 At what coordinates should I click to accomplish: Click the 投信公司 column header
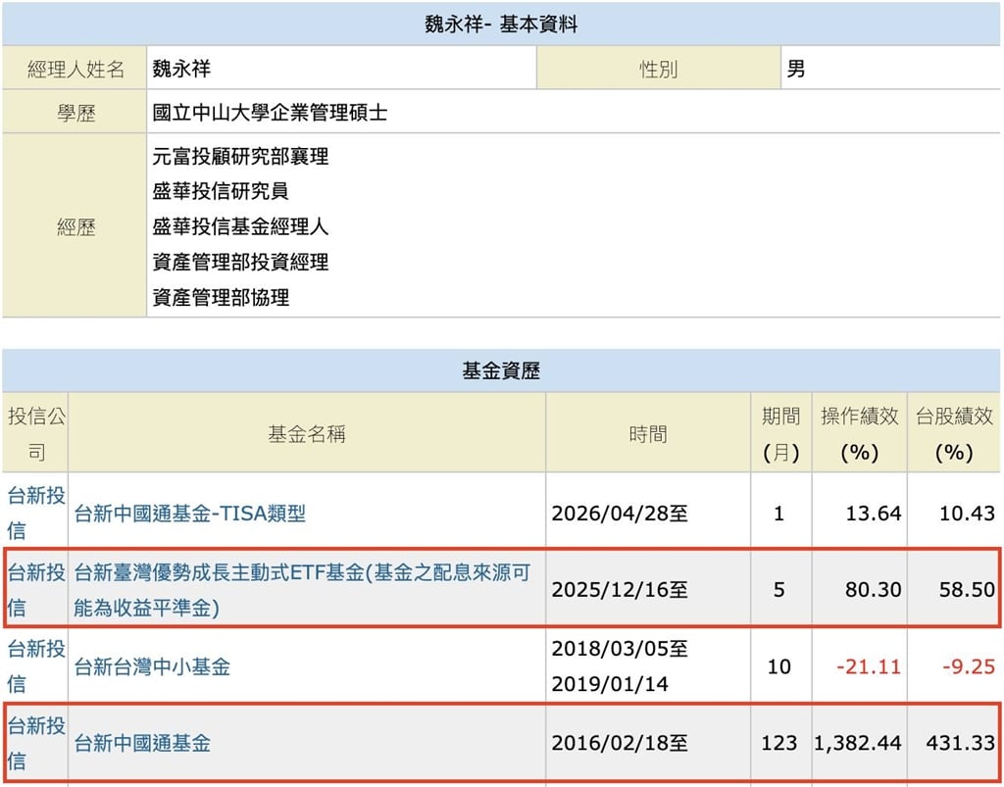tap(36, 433)
